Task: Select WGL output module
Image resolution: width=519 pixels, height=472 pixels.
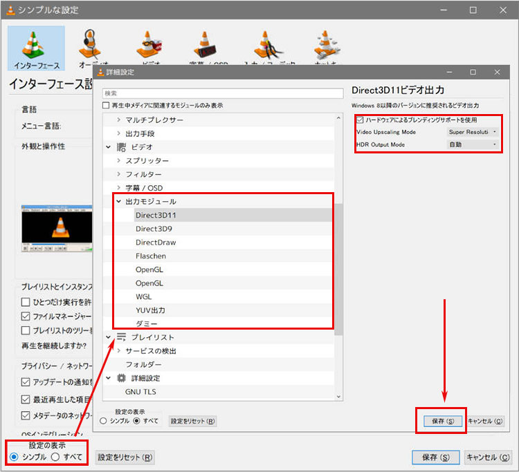Action: (x=144, y=296)
